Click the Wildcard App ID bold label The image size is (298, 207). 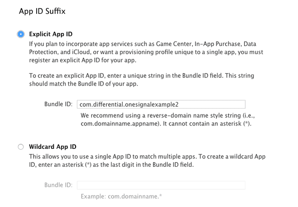click(53, 147)
